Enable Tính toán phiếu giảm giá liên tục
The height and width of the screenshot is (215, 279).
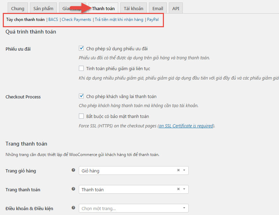(x=81, y=68)
